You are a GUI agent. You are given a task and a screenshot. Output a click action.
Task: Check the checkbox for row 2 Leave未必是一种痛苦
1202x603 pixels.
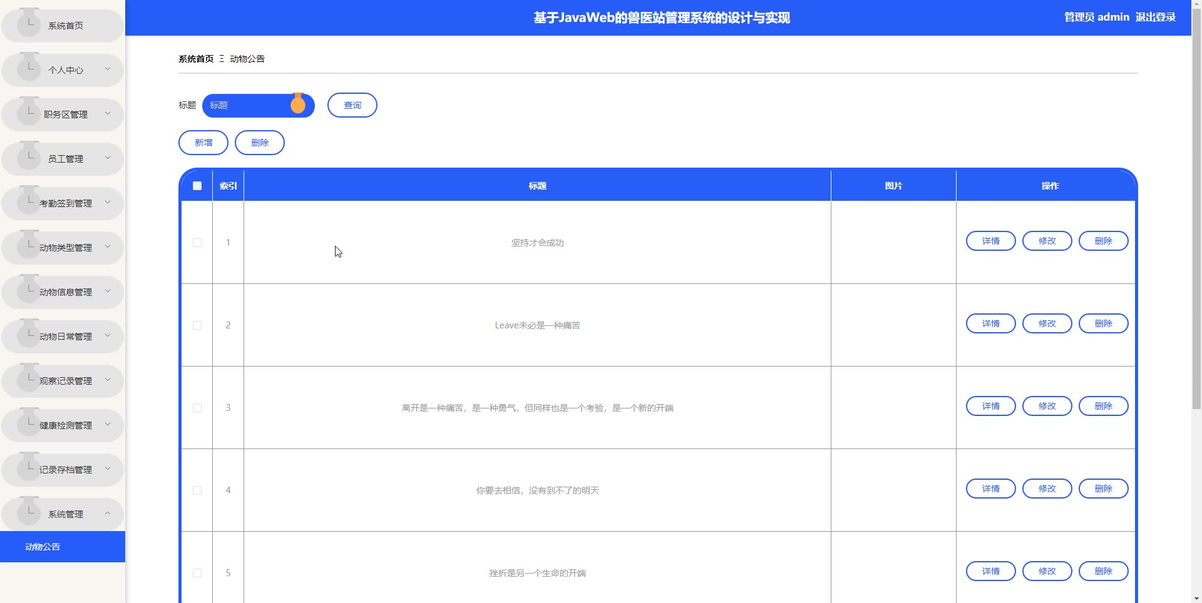coord(197,325)
